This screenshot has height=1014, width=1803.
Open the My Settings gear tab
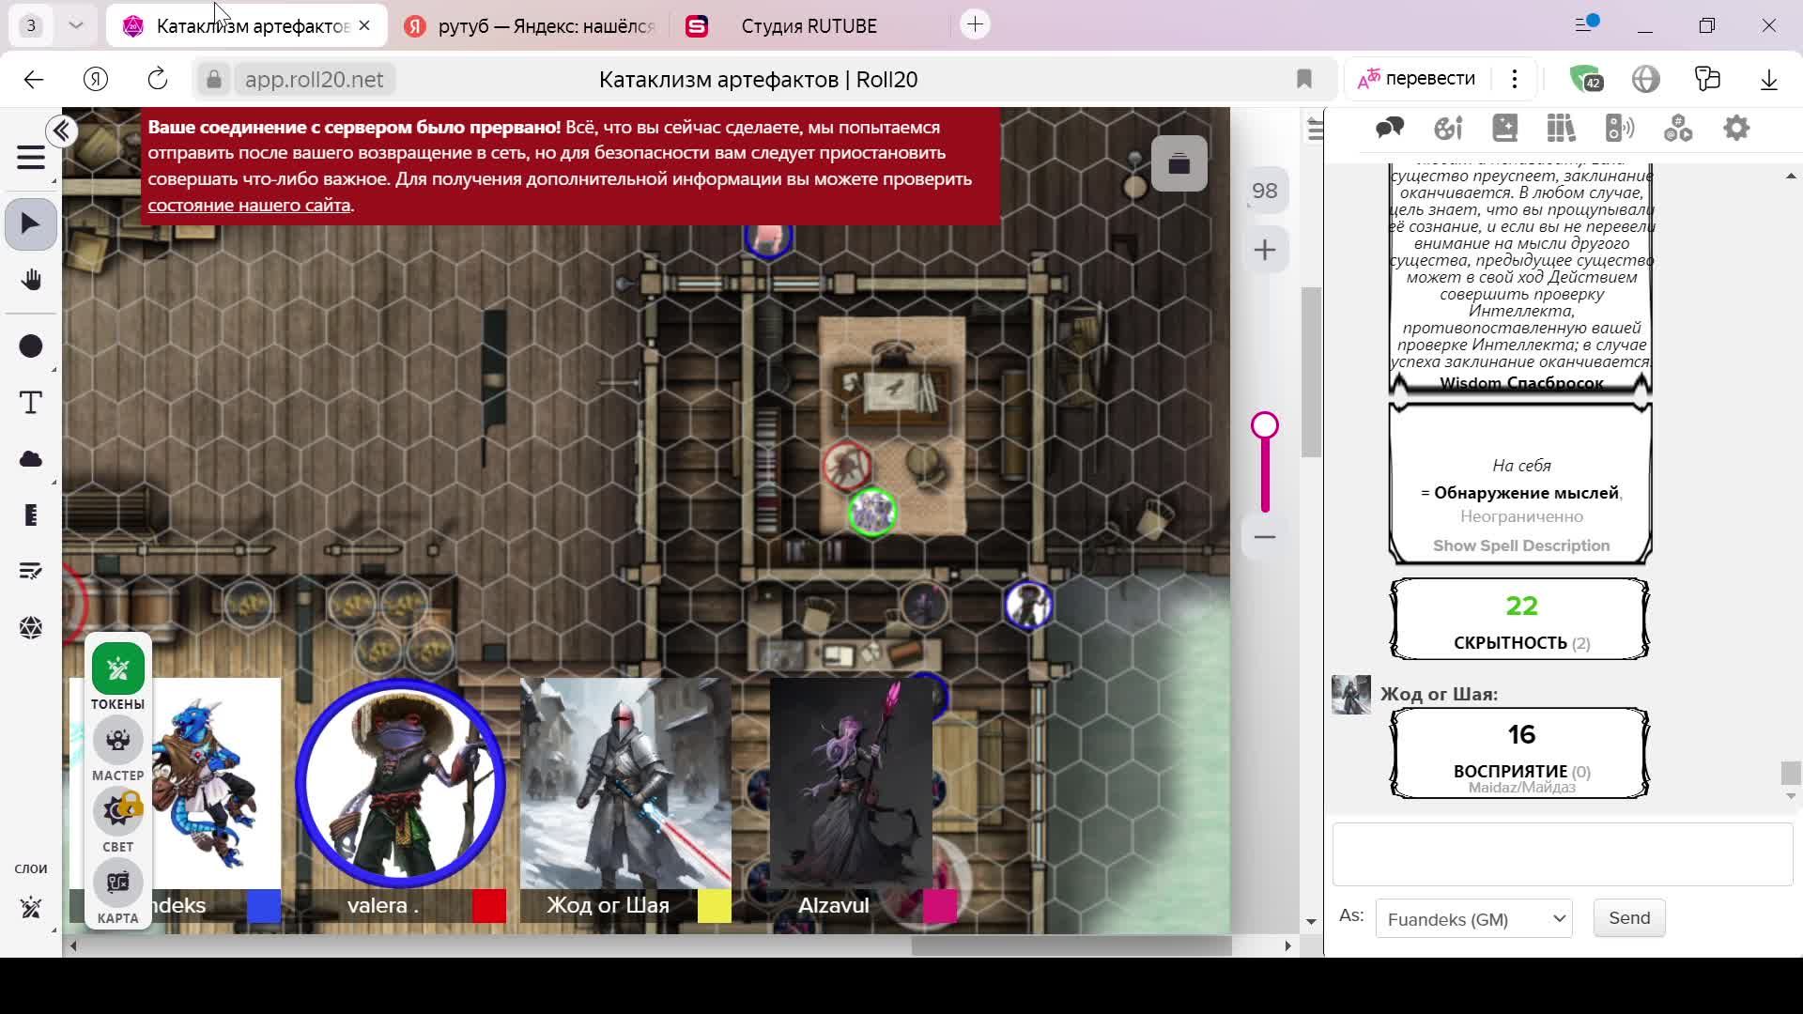pyautogui.click(x=1736, y=129)
